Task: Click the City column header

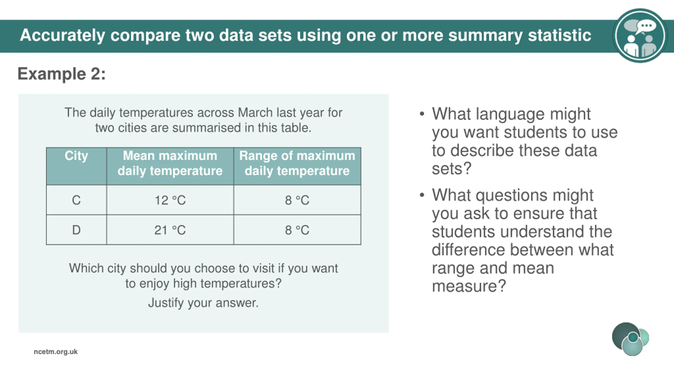Action: tap(76, 166)
